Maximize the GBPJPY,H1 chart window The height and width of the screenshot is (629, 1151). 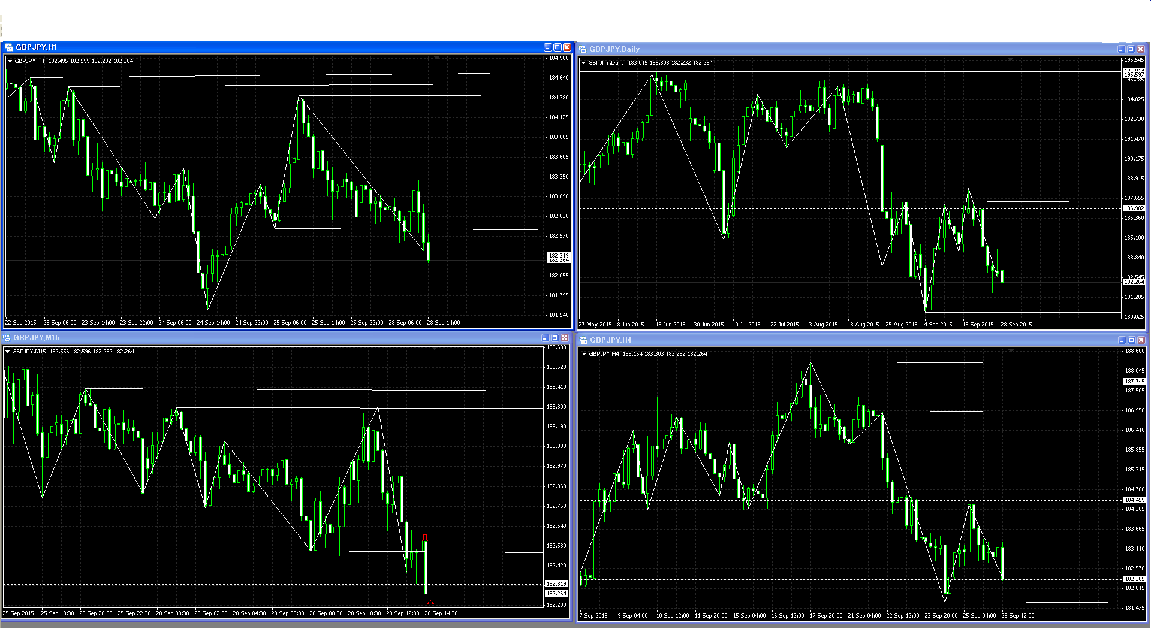557,47
